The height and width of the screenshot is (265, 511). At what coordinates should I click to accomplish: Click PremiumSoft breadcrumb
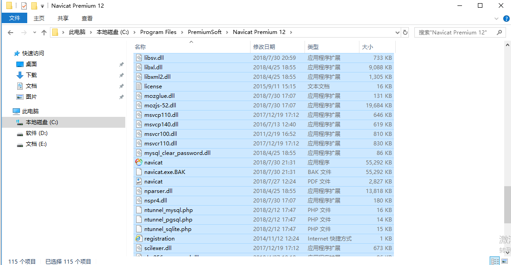click(204, 32)
